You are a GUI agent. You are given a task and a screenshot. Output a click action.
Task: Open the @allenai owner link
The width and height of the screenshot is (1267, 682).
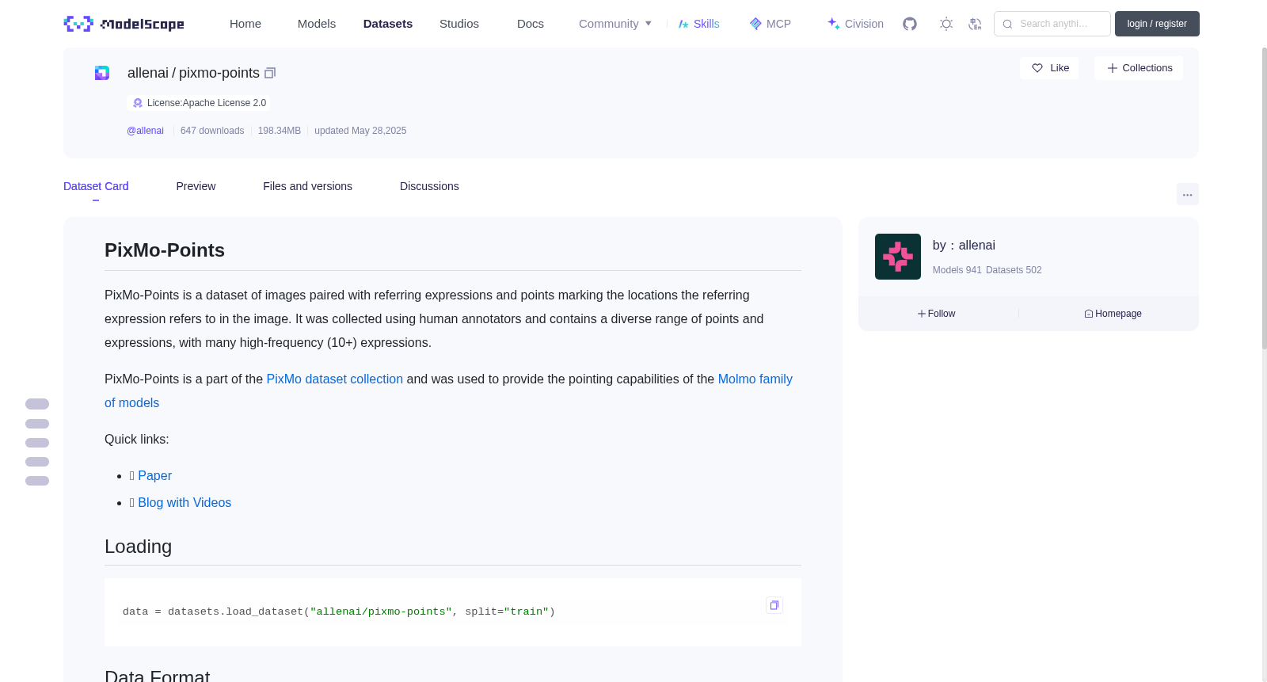click(x=145, y=131)
